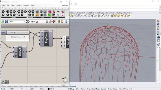
Task: Select the yellow Panel icon in Input panel
Action: 37,15
